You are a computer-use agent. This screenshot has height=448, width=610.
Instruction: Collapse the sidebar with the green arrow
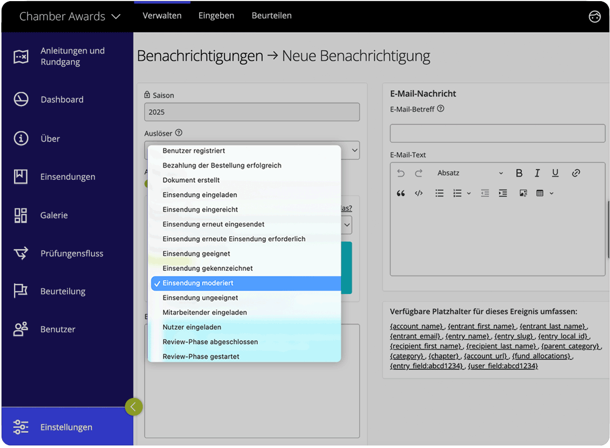134,407
